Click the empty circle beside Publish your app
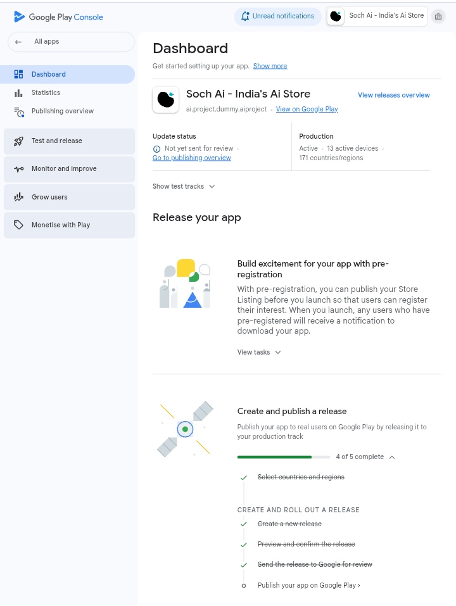This screenshot has height=606, width=456. (x=244, y=586)
